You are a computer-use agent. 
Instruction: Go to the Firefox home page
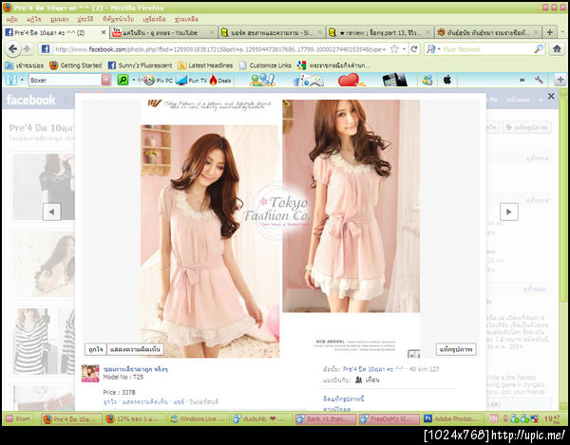pos(557,48)
